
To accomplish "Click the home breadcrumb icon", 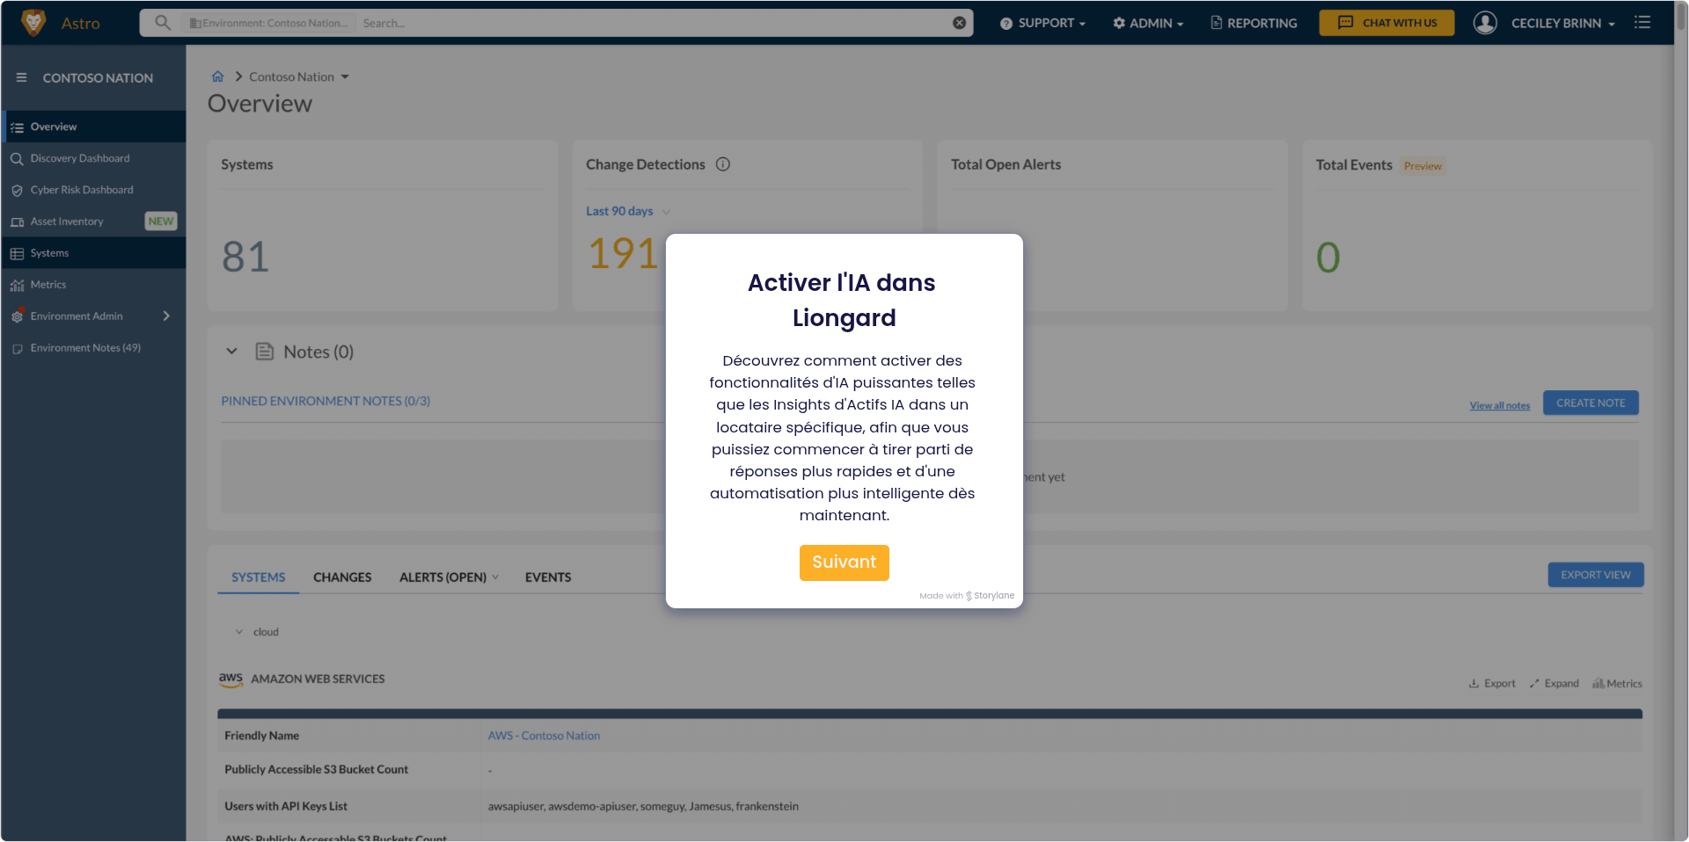I will click(x=218, y=76).
